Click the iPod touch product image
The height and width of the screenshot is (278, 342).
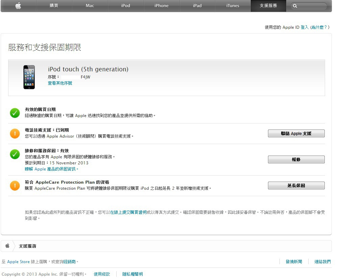click(29, 77)
